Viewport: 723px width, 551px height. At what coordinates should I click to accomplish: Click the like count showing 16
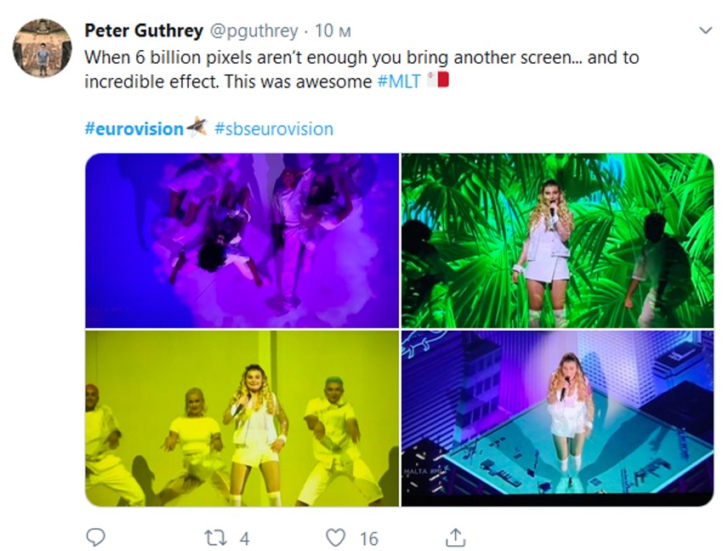[368, 537]
